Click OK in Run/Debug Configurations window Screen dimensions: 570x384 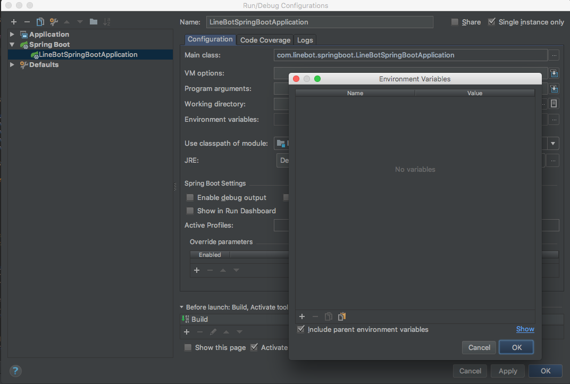546,371
